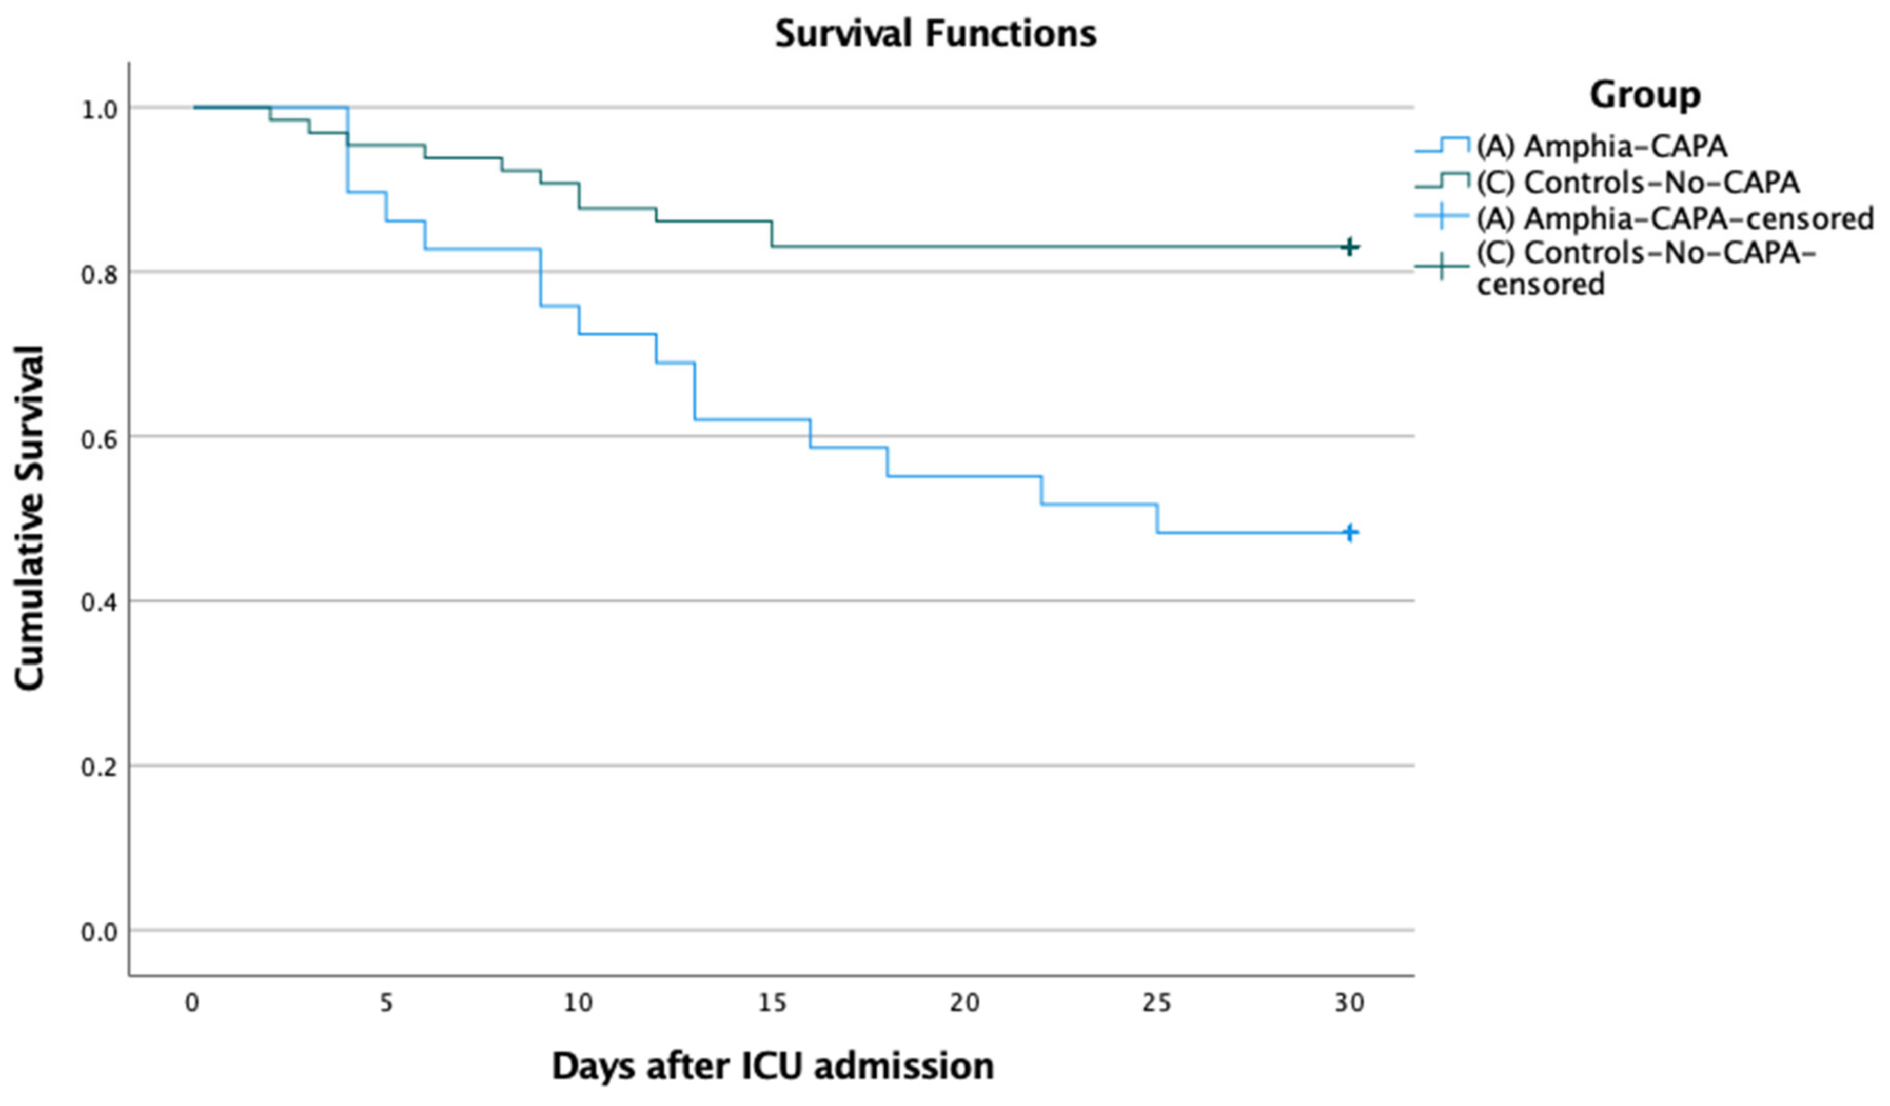Image resolution: width=1890 pixels, height=1106 pixels.
Task: Click the "Survival Functions" chart title
Action: pyautogui.click(x=935, y=34)
